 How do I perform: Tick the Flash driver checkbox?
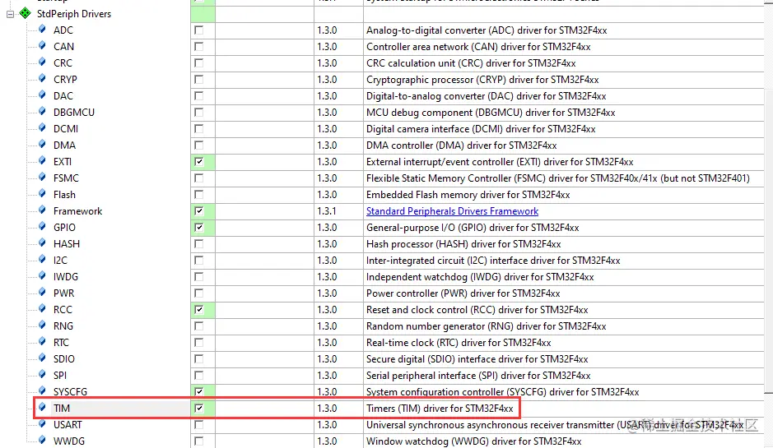(198, 195)
